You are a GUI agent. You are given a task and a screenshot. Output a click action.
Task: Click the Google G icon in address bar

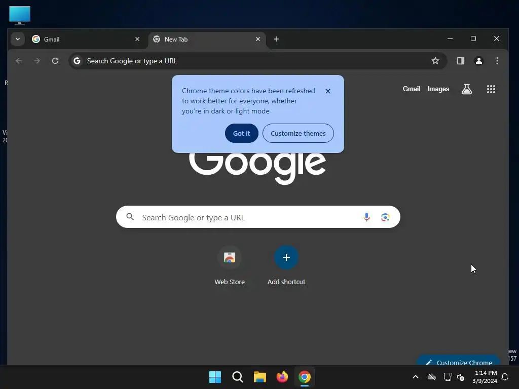click(x=77, y=61)
